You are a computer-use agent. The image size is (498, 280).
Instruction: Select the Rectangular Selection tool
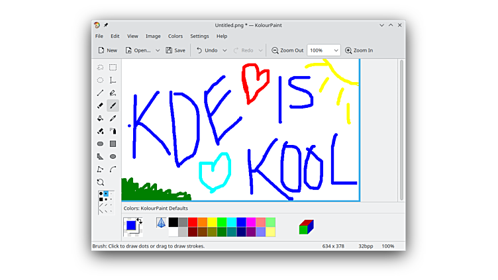coord(113,68)
